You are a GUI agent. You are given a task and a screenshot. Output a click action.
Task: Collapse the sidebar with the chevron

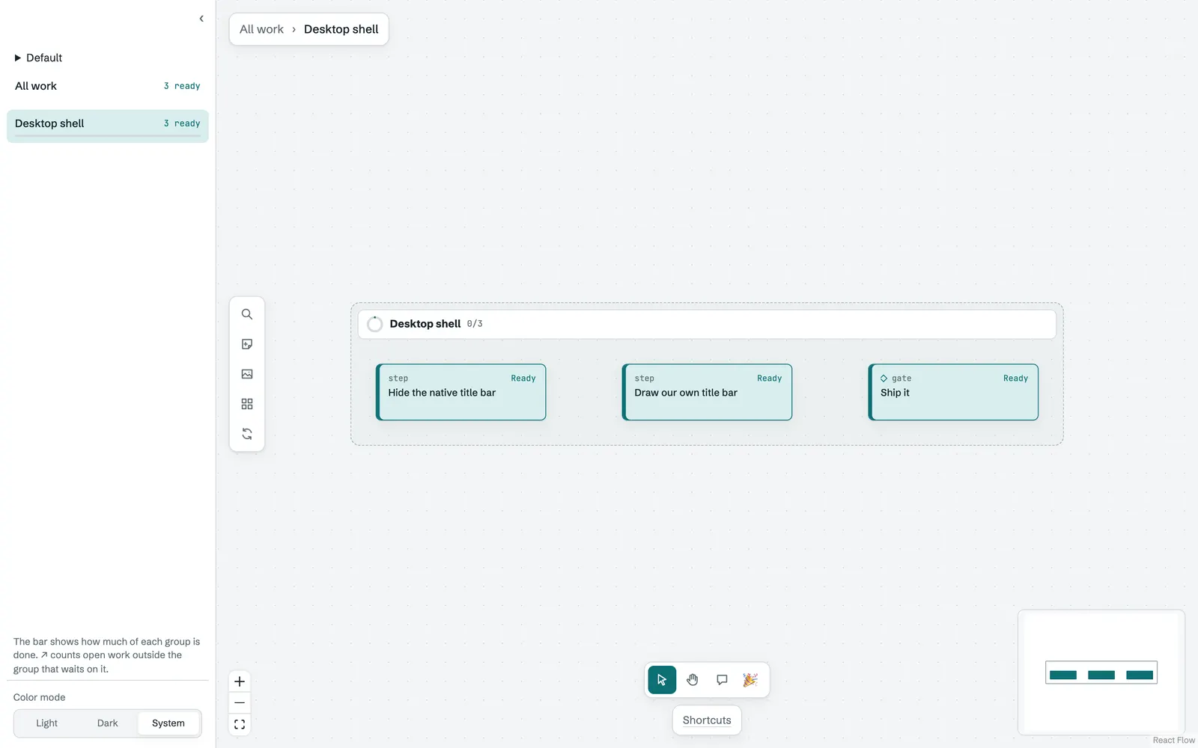pyautogui.click(x=201, y=19)
